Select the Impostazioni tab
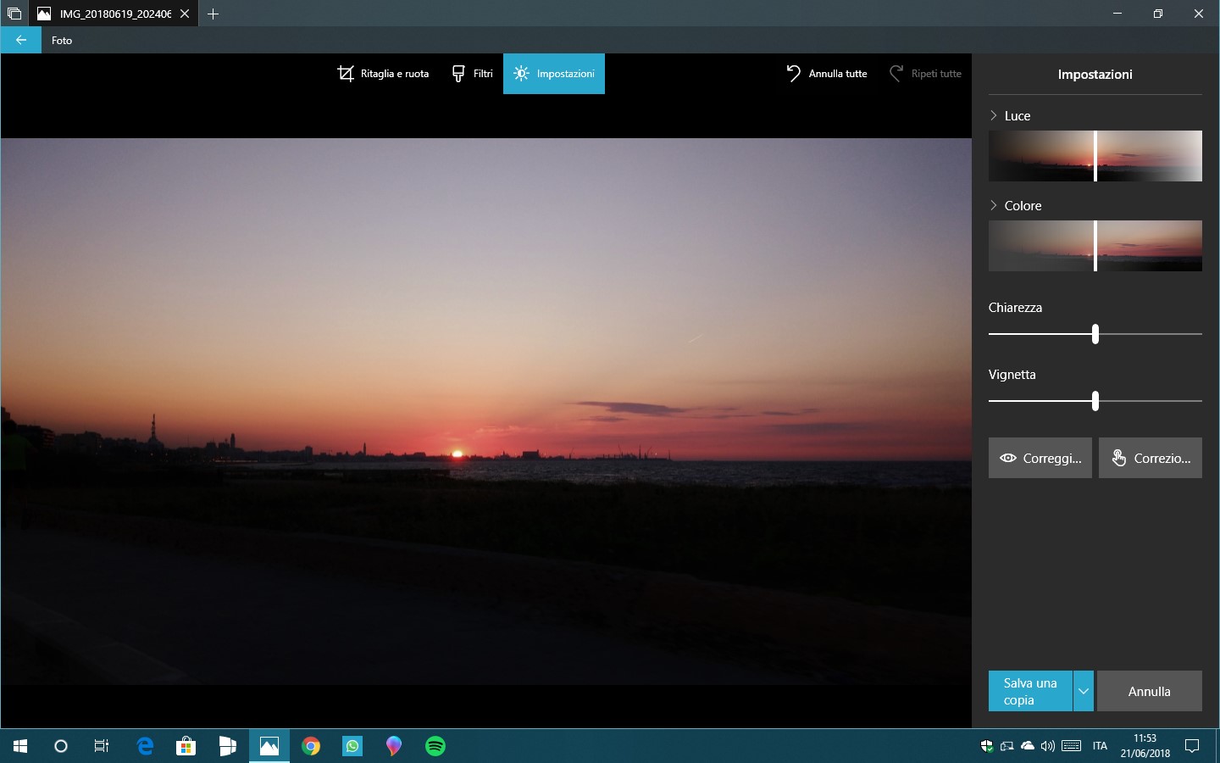Image resolution: width=1220 pixels, height=763 pixels. pyautogui.click(x=554, y=74)
